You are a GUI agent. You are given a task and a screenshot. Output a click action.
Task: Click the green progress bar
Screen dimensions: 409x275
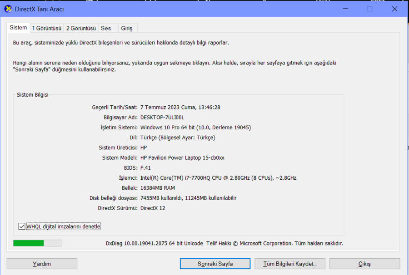click(x=38, y=243)
